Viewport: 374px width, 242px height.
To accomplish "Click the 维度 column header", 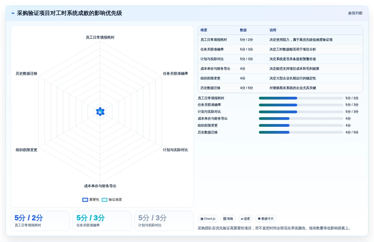I will tap(204, 30).
